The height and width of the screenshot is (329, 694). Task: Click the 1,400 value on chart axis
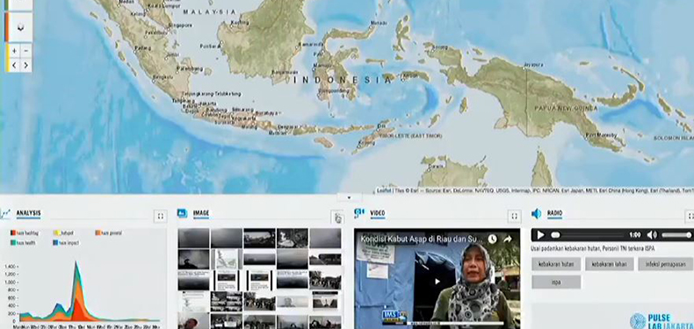click(11, 267)
